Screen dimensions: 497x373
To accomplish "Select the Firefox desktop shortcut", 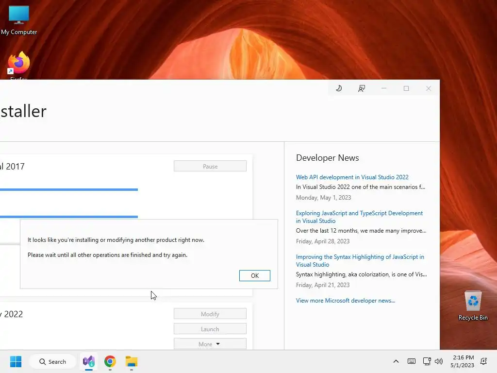I will pyautogui.click(x=19, y=65).
